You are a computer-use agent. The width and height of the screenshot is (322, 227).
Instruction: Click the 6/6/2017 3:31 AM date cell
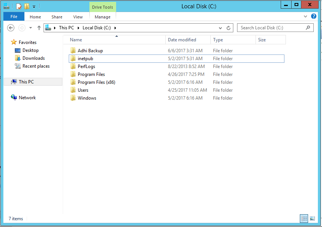coord(185,50)
